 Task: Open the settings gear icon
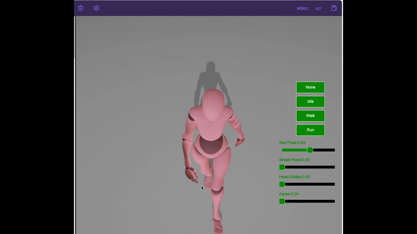[96, 8]
